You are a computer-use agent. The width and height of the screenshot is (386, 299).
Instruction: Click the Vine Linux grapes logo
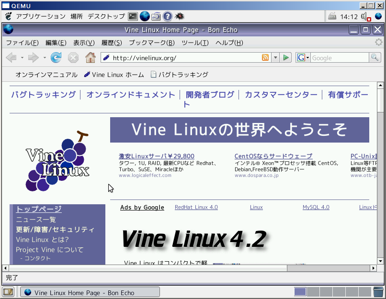click(57, 161)
